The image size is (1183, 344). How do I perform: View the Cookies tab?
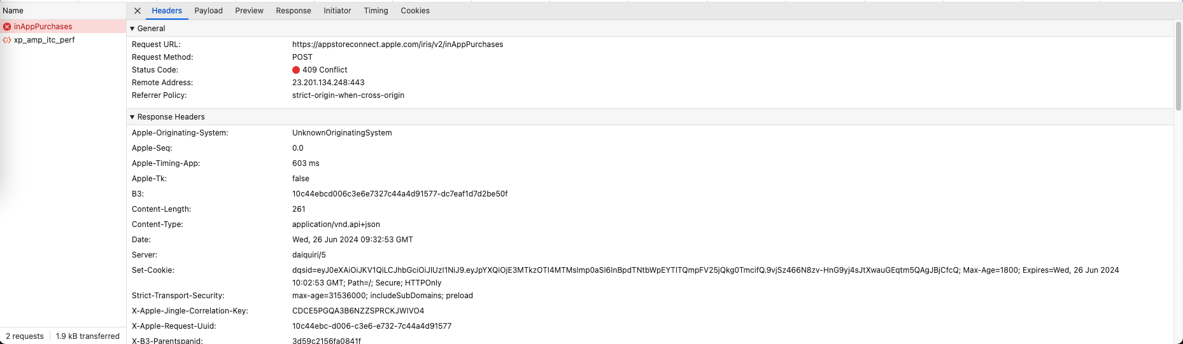pyautogui.click(x=415, y=11)
